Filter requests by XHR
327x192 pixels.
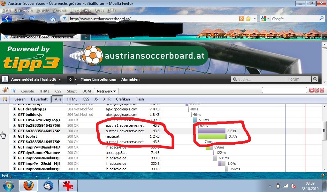click(x=107, y=99)
